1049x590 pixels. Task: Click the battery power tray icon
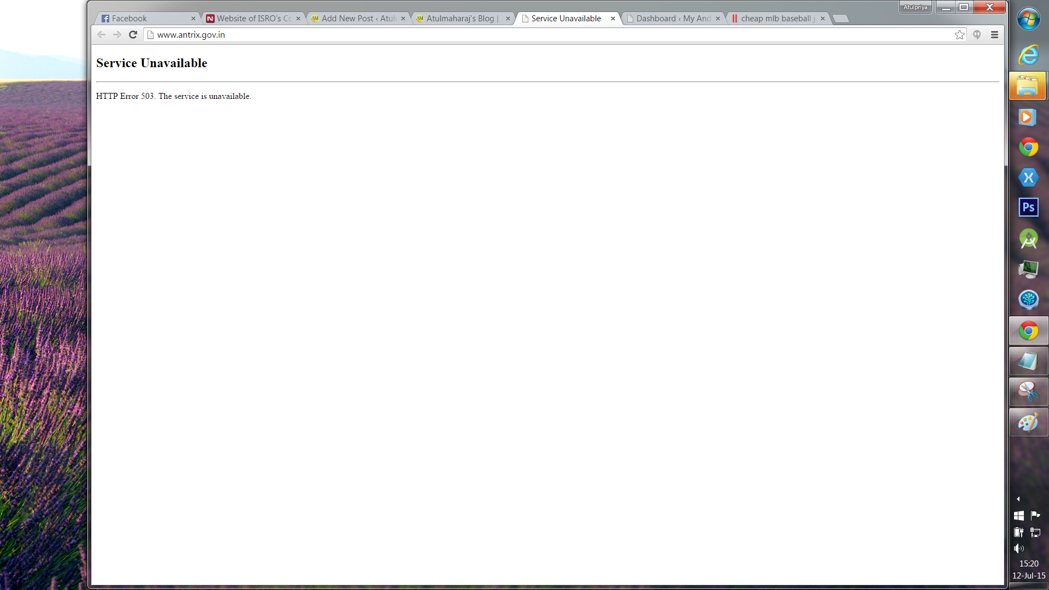(1019, 532)
